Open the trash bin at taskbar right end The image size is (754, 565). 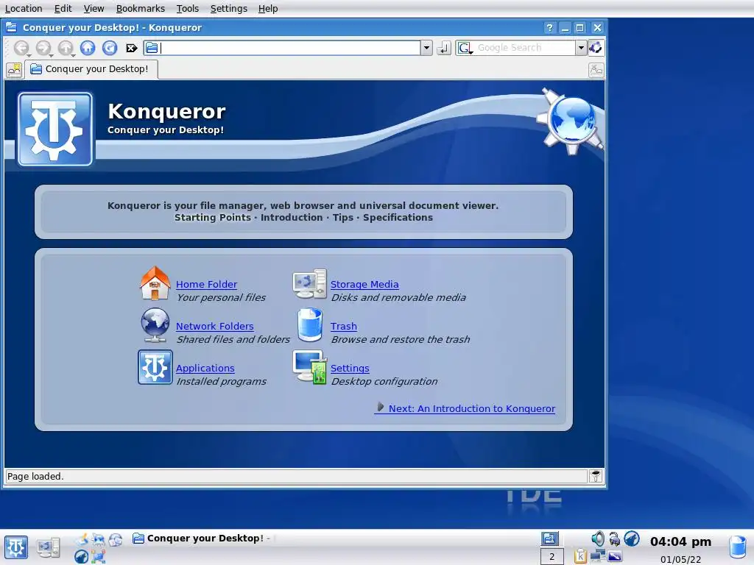pyautogui.click(x=738, y=547)
